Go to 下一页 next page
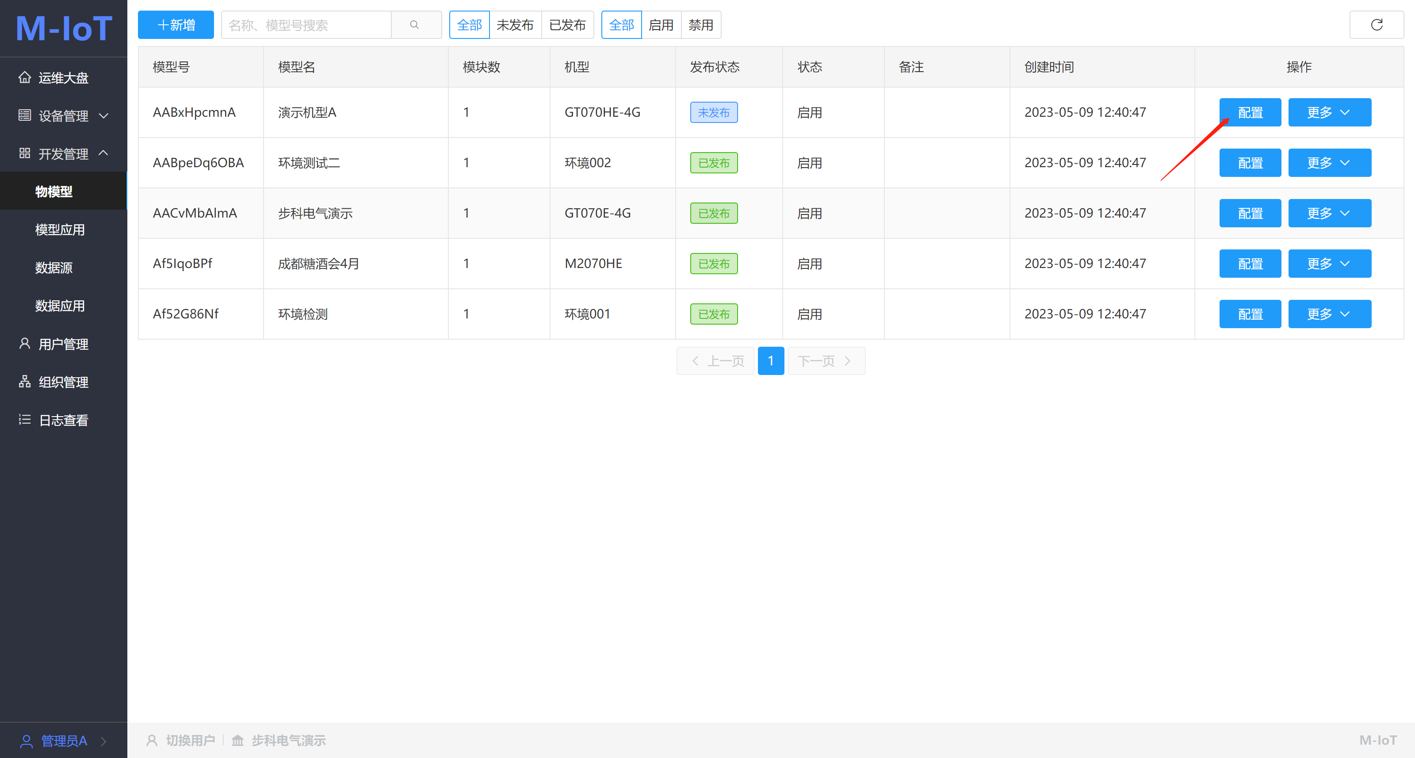Viewport: 1415px width, 758px height. (x=826, y=361)
